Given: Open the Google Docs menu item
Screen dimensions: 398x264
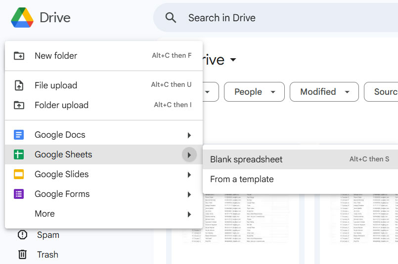Looking at the screenshot, I should pyautogui.click(x=104, y=135).
